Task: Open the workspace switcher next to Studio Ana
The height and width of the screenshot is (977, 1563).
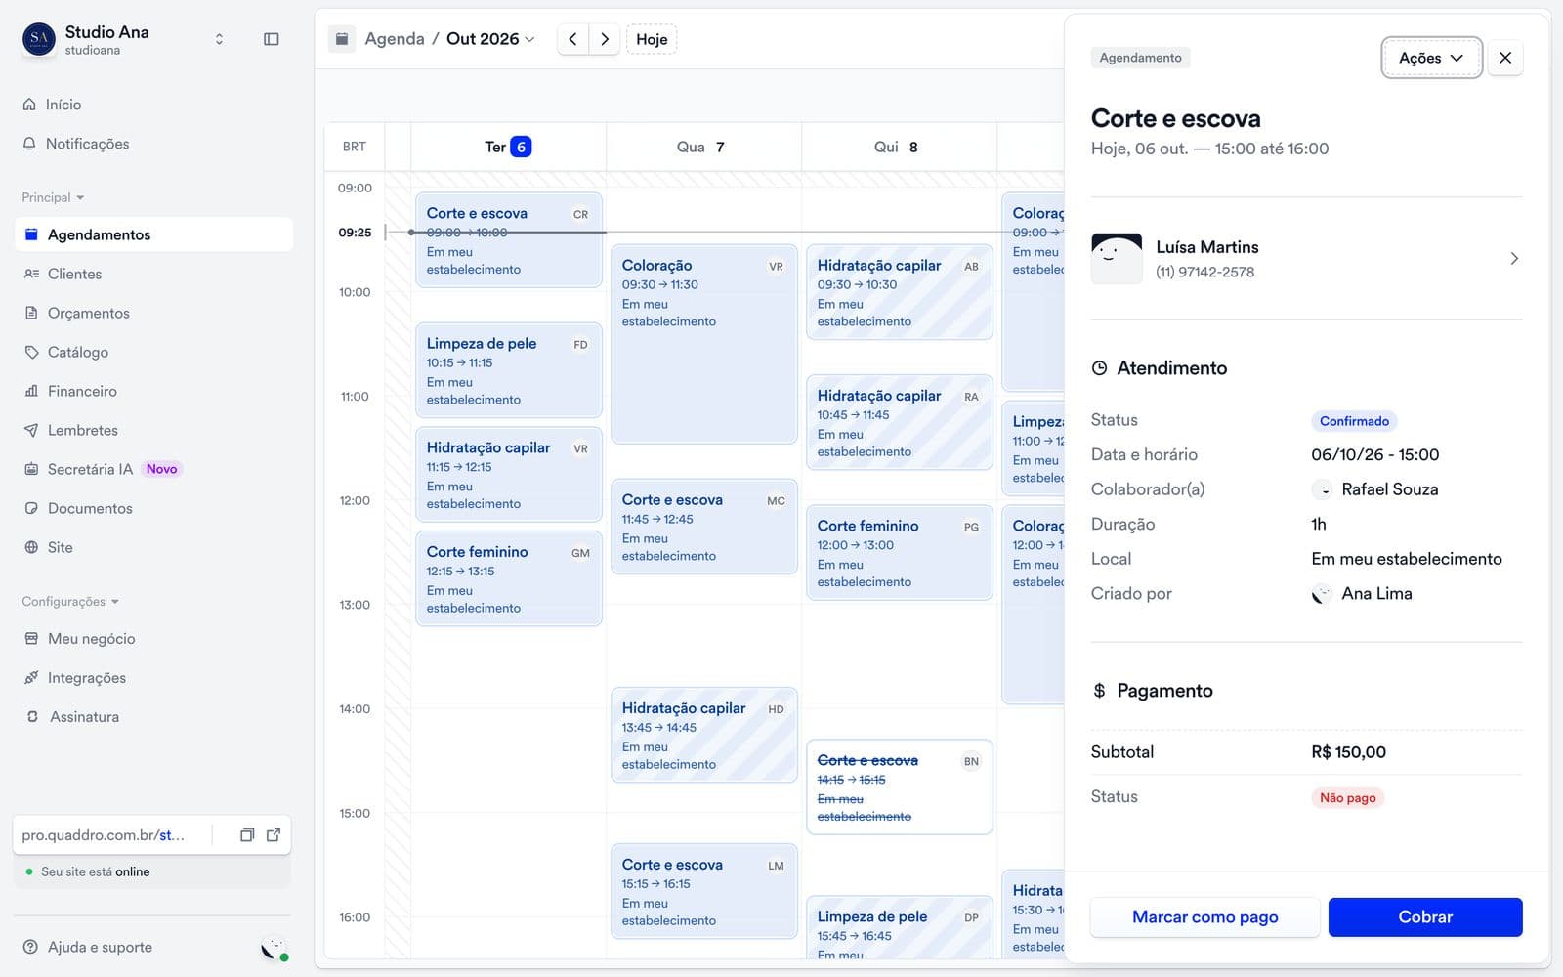Action: coord(219,39)
